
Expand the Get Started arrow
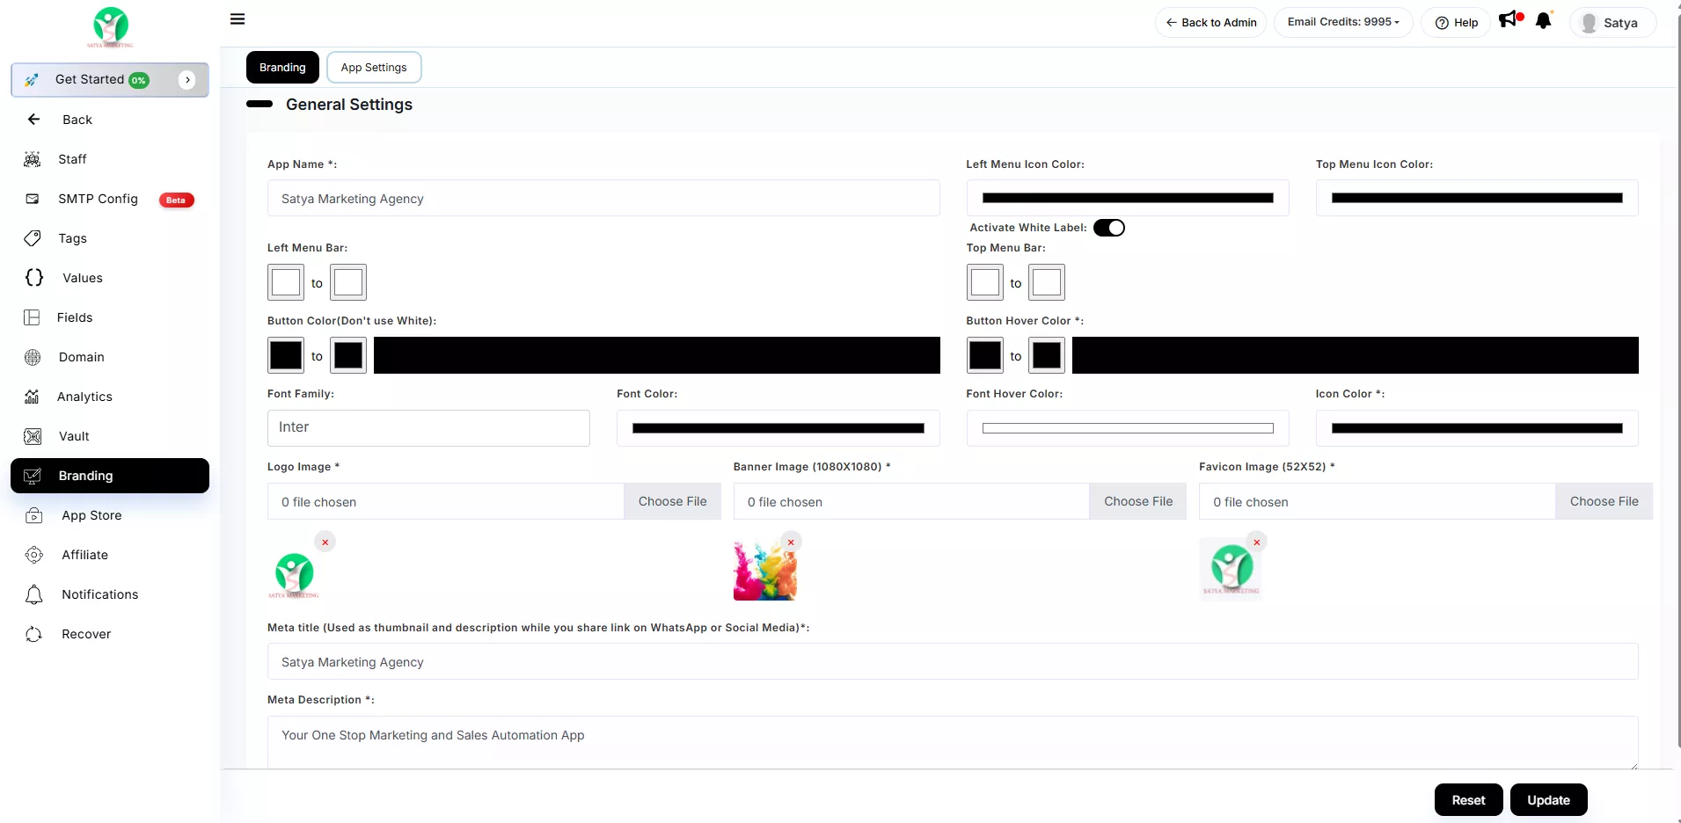tap(187, 80)
